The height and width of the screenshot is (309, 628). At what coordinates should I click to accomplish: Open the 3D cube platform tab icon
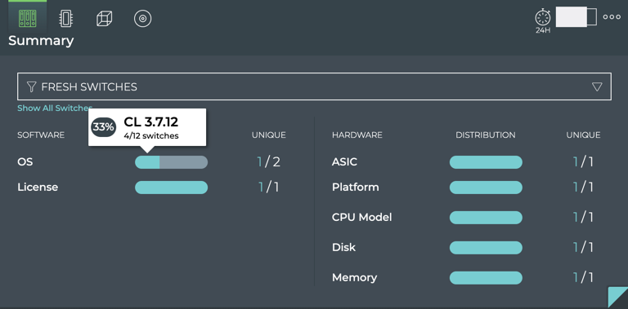click(x=104, y=19)
